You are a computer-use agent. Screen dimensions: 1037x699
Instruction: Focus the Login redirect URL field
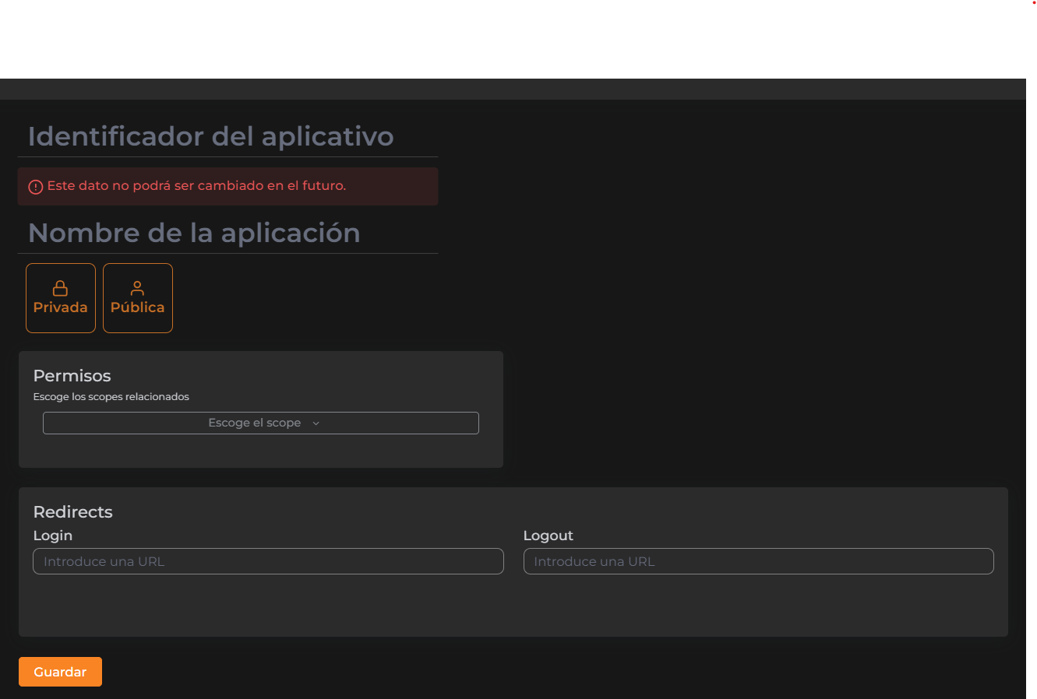[268, 561]
